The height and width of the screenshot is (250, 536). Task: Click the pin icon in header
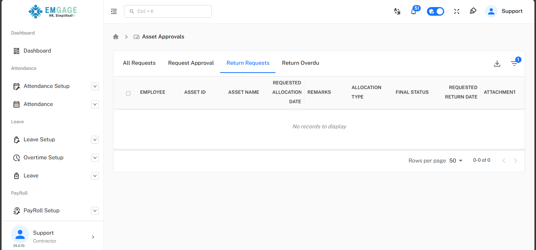[x=473, y=11]
